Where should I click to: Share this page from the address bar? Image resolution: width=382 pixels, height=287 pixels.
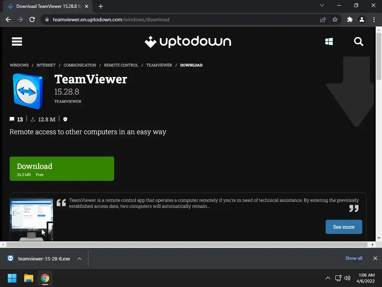[x=323, y=19]
